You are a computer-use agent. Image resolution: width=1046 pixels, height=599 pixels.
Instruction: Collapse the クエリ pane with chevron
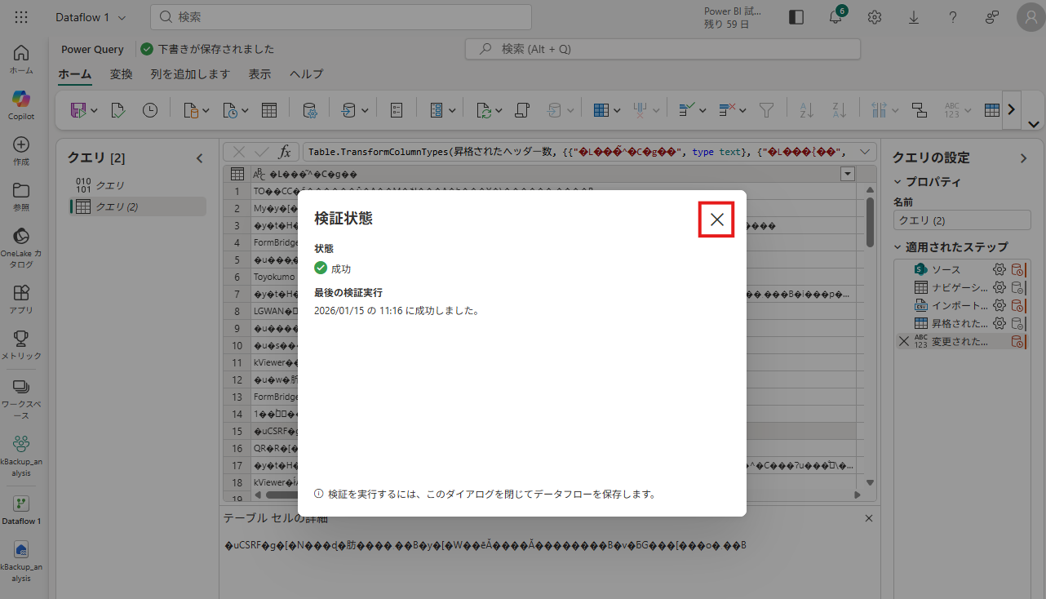click(200, 158)
